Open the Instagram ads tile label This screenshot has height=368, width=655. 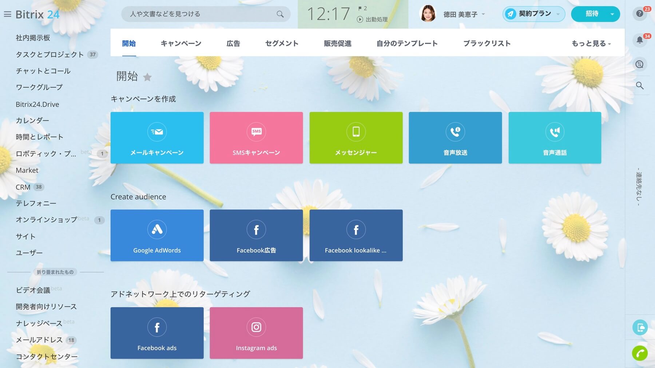(x=256, y=348)
